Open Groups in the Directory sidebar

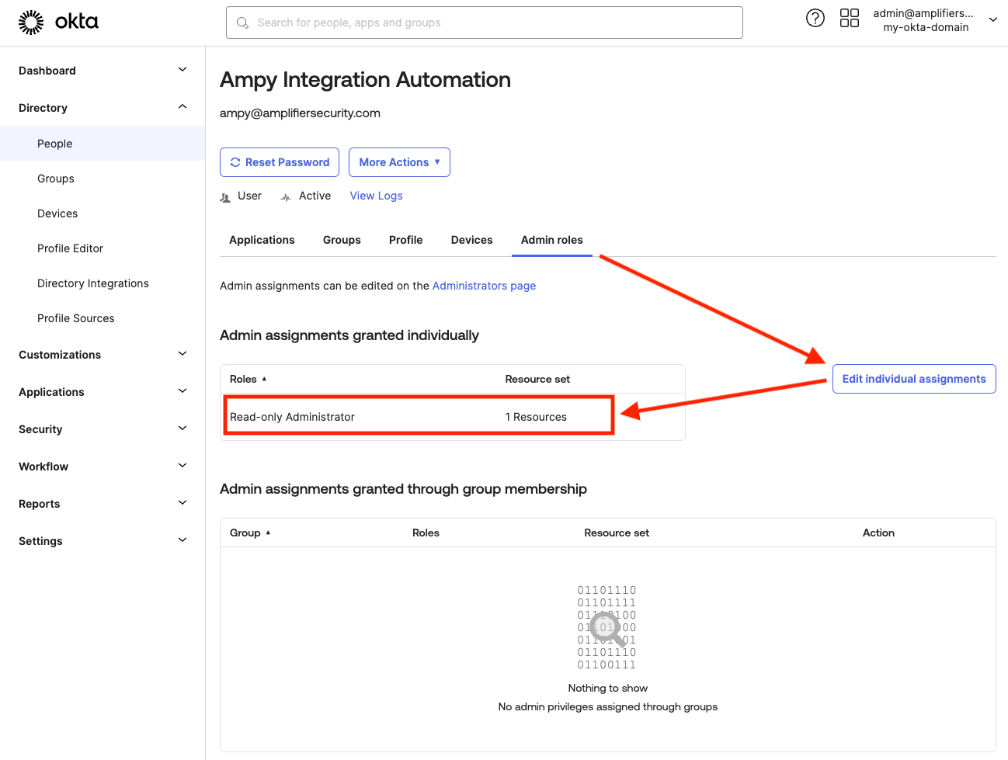click(56, 179)
